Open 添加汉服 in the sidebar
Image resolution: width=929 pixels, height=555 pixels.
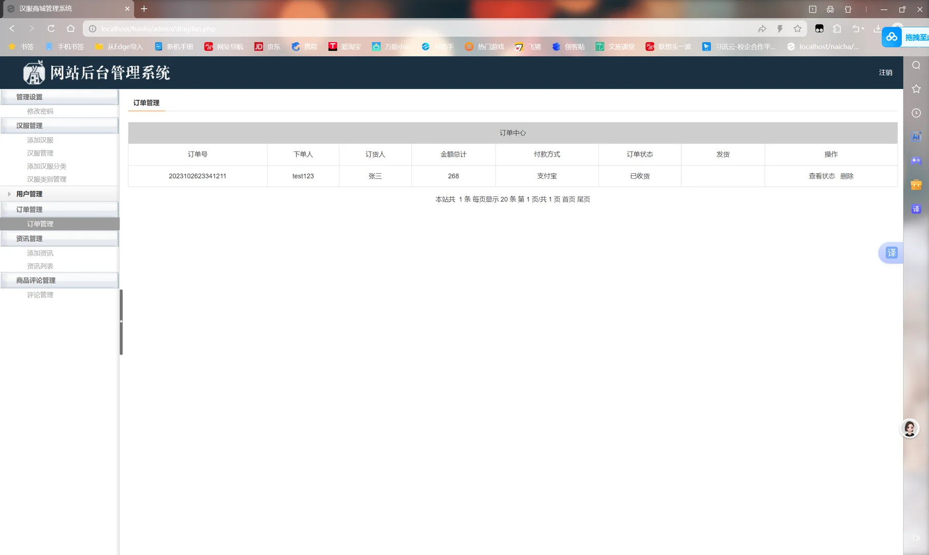click(40, 140)
